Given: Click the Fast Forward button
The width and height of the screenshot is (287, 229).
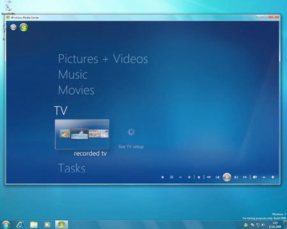Looking at the screenshot, I should click(245, 177).
